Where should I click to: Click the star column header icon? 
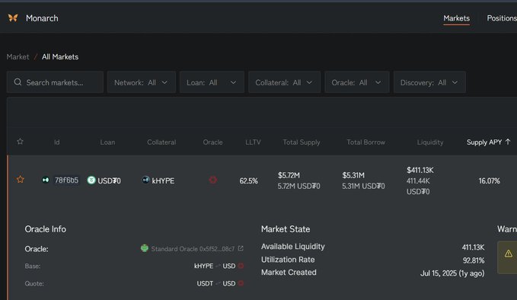20,142
